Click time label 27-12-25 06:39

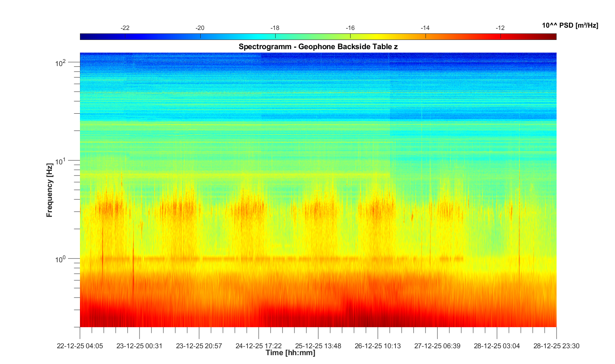click(437, 346)
